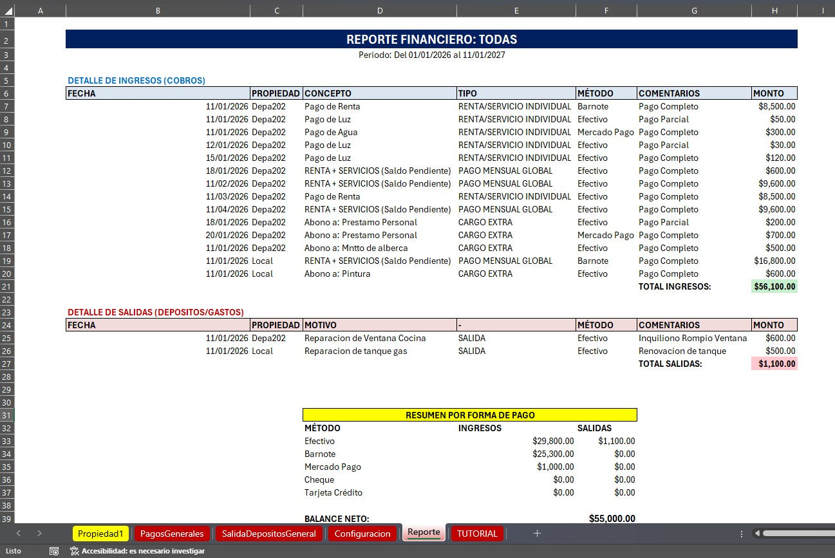The image size is (835, 558).
Task: Select the row 21 header
Action: (x=7, y=286)
